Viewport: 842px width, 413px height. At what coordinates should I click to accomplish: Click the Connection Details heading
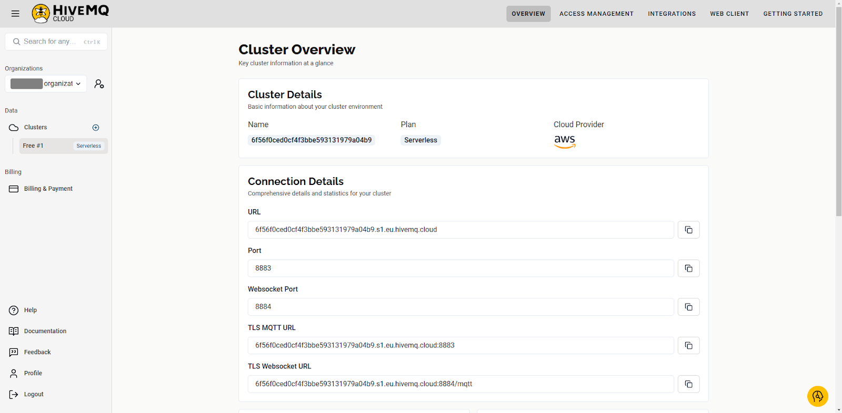pyautogui.click(x=296, y=181)
